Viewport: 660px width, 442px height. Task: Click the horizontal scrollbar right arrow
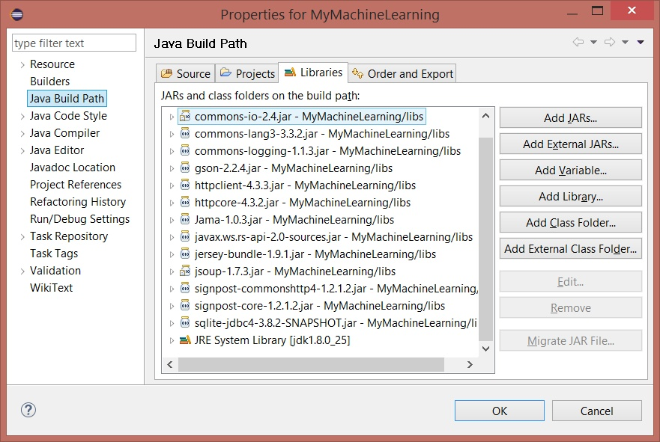coord(470,364)
